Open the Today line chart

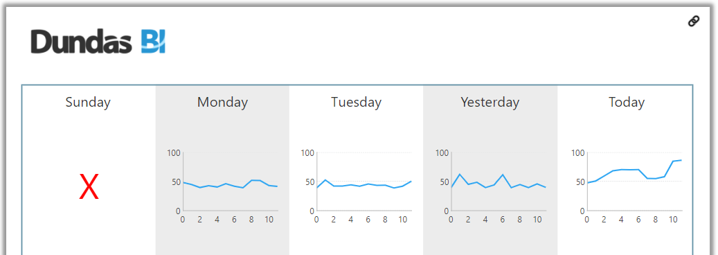click(627, 186)
